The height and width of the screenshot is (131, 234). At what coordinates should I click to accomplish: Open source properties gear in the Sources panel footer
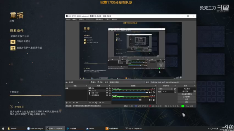point(96,103)
